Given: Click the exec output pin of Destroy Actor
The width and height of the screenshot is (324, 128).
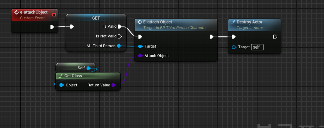Looking at the screenshot, I should (275, 37).
